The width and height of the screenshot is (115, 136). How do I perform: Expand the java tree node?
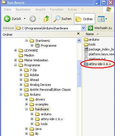point(26,129)
